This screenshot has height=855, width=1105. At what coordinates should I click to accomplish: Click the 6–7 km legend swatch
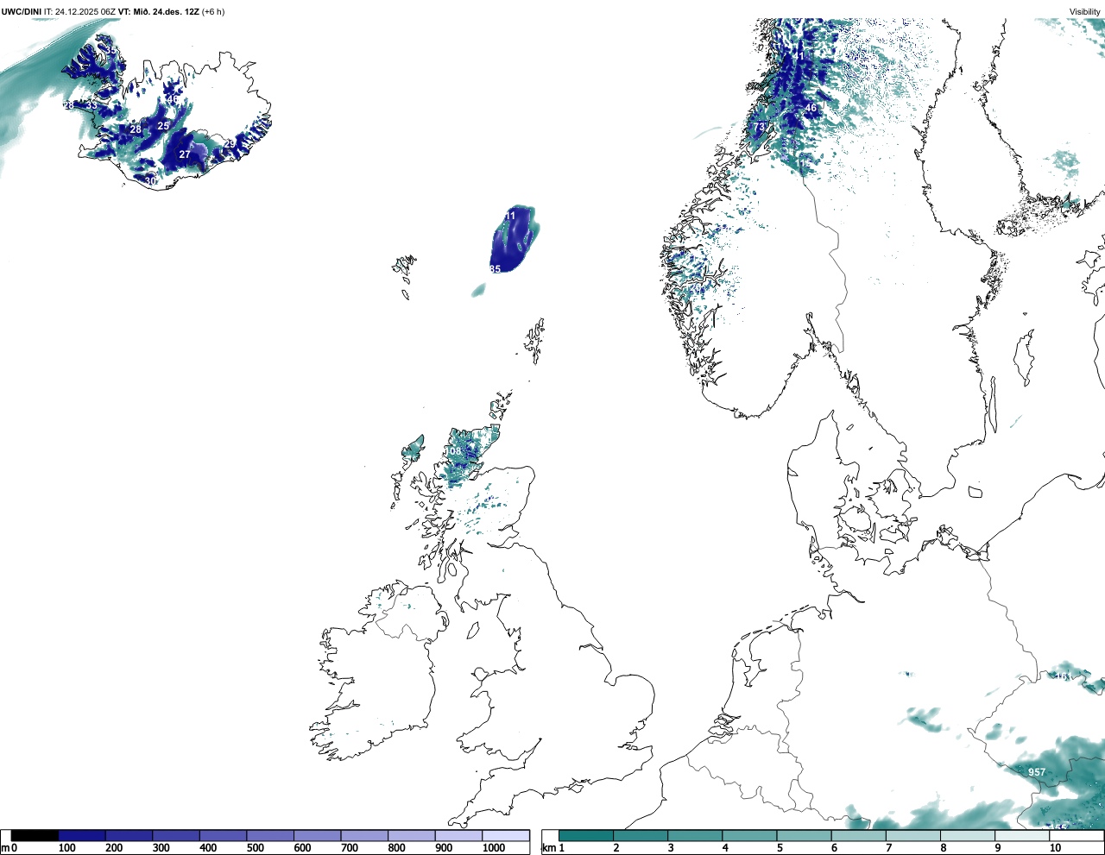coord(859,835)
